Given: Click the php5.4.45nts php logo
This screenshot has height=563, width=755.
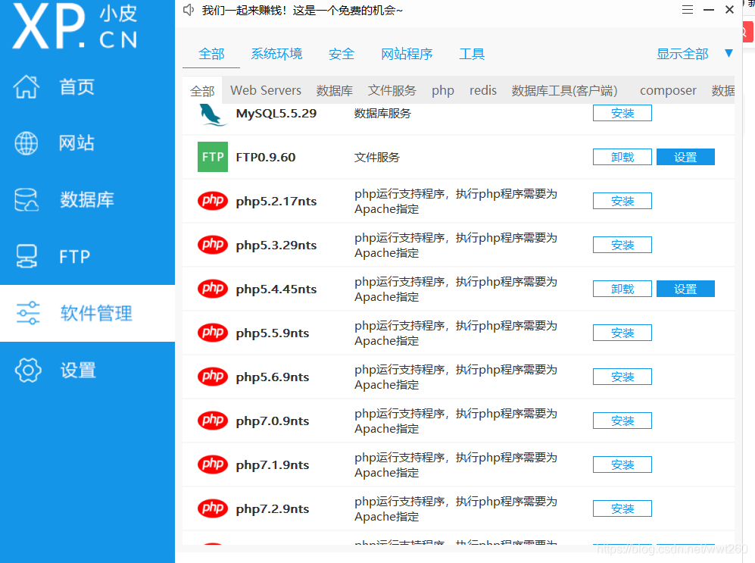Looking at the screenshot, I should pos(213,289).
